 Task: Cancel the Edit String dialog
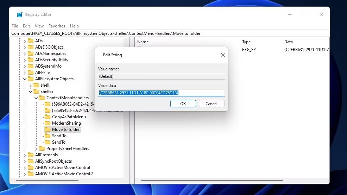212,103
